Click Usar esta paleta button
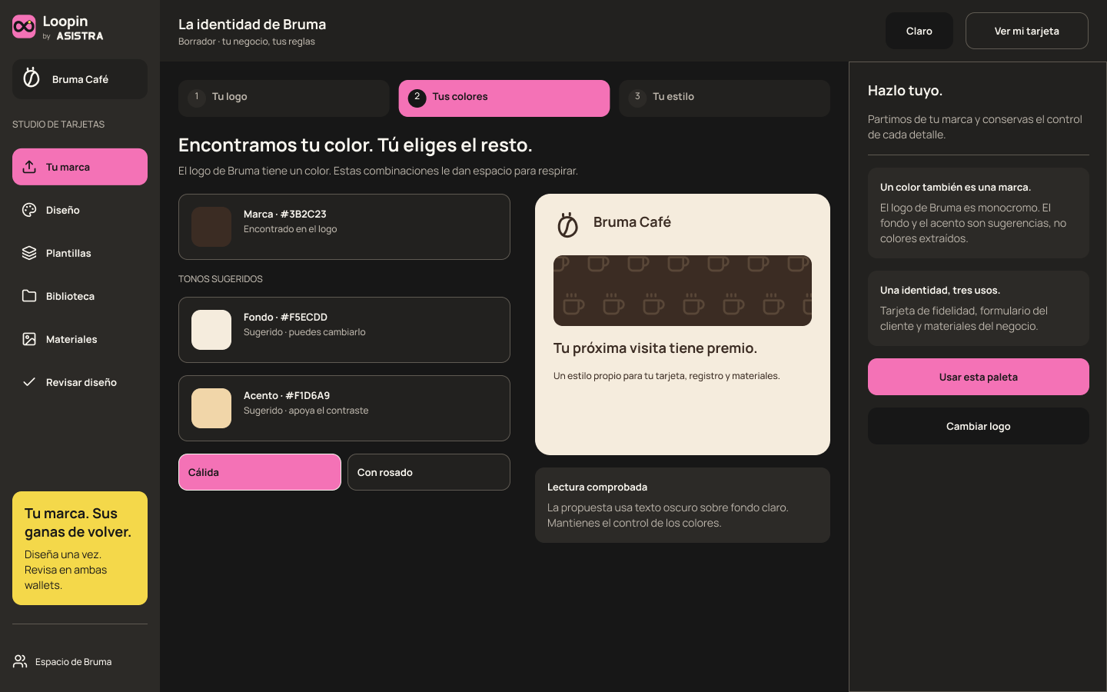Screen dimensions: 1107x692 (979, 377)
